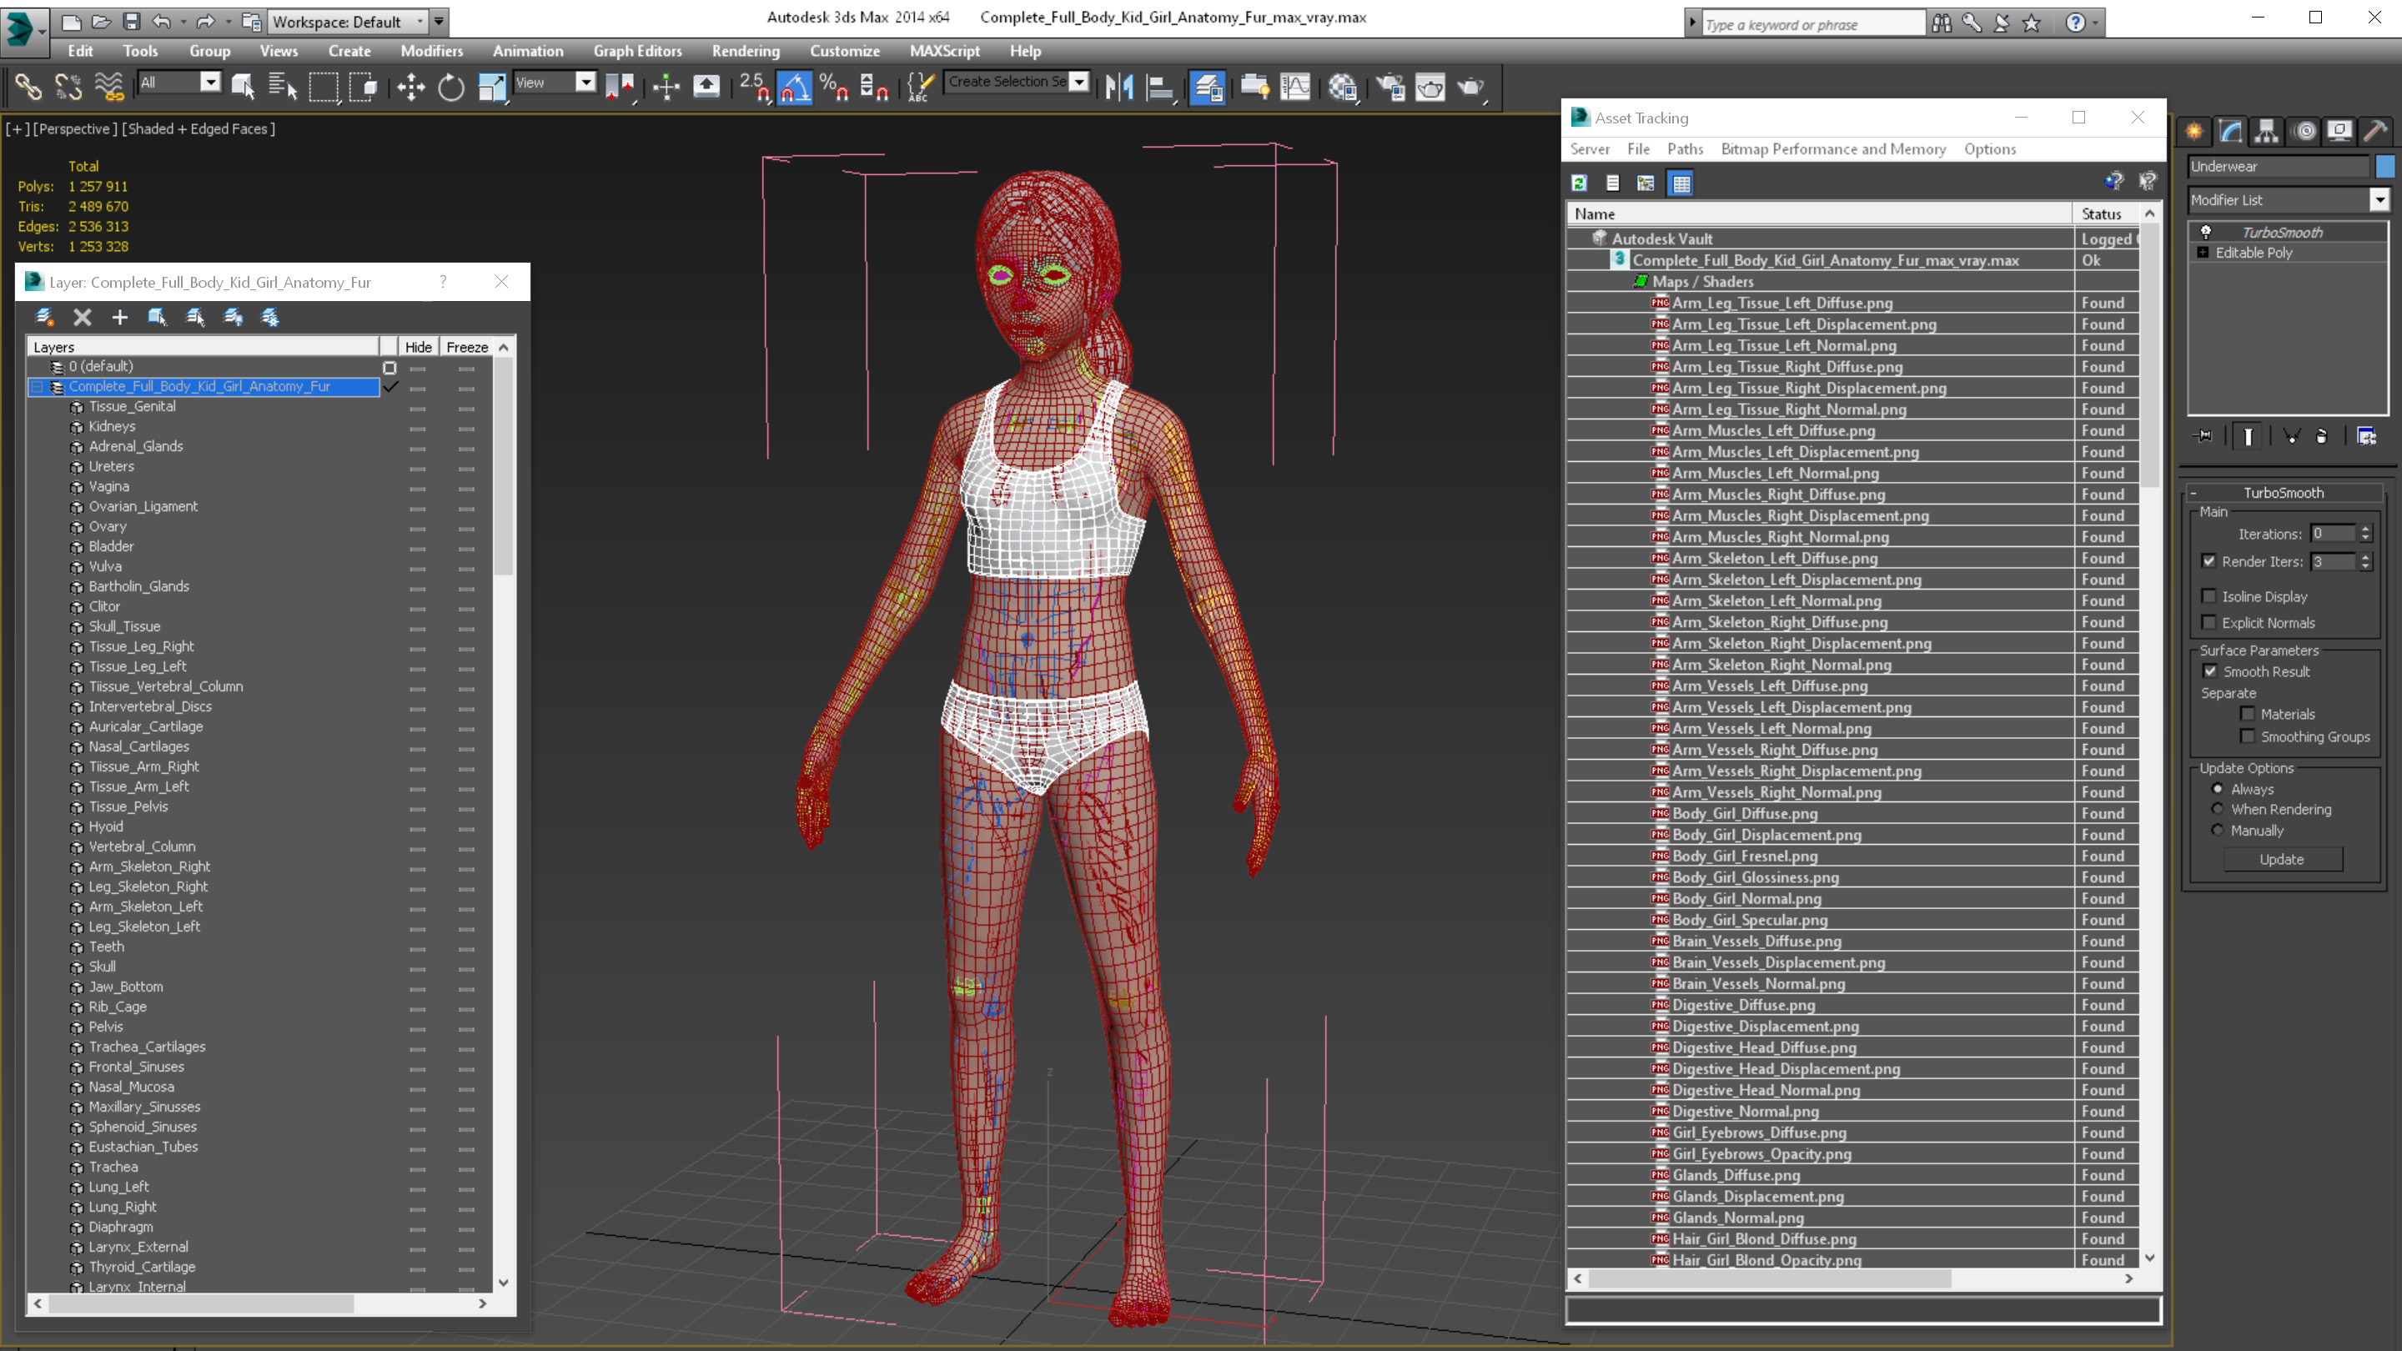Click the Render Production teapot icon
Image resolution: width=2402 pixels, height=1351 pixels.
pyautogui.click(x=1470, y=88)
